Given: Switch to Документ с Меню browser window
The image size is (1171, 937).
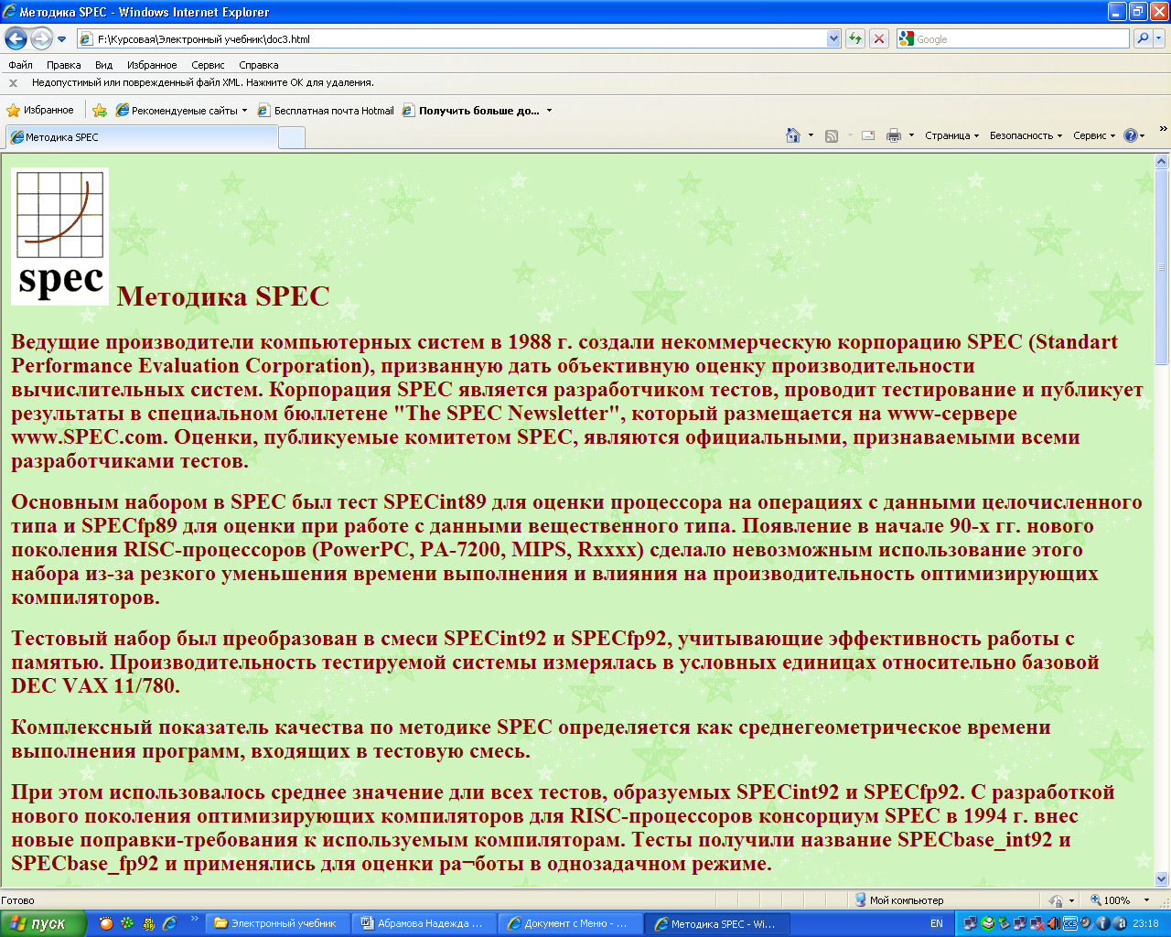Looking at the screenshot, I should [x=571, y=923].
